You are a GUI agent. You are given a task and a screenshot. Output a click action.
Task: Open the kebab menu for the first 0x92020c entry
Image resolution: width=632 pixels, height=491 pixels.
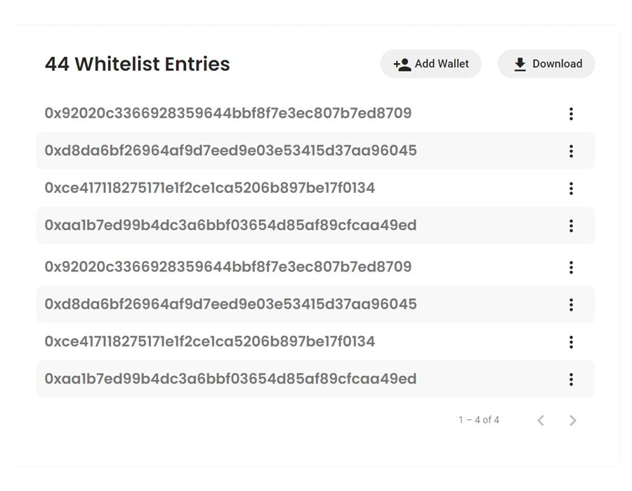coord(572,114)
